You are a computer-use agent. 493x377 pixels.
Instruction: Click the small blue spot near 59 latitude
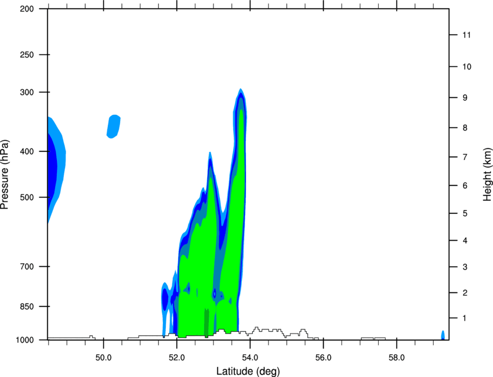click(443, 335)
